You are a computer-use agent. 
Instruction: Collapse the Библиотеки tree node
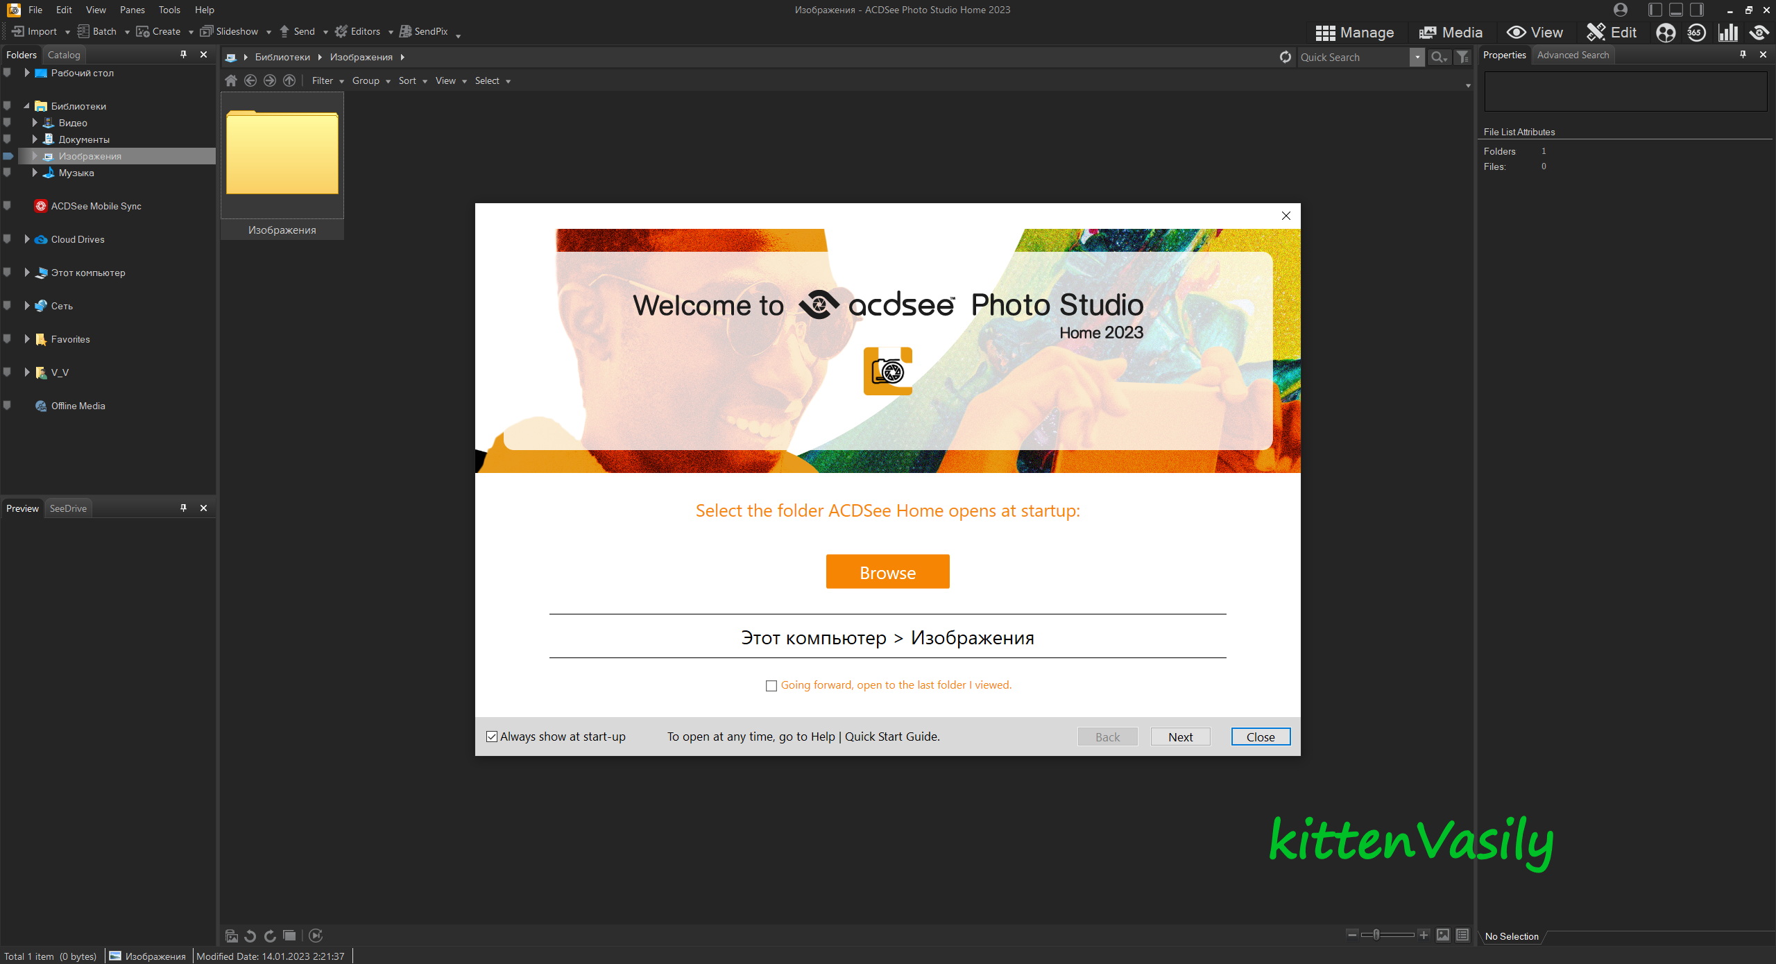pyautogui.click(x=26, y=106)
